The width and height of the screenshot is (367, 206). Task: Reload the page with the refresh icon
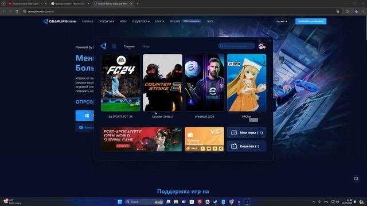(17, 11)
